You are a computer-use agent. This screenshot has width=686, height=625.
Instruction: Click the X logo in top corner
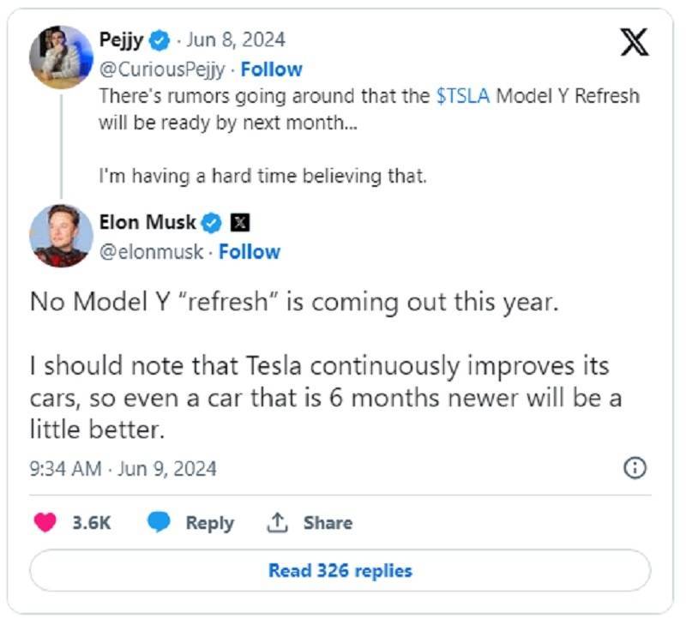(x=634, y=43)
